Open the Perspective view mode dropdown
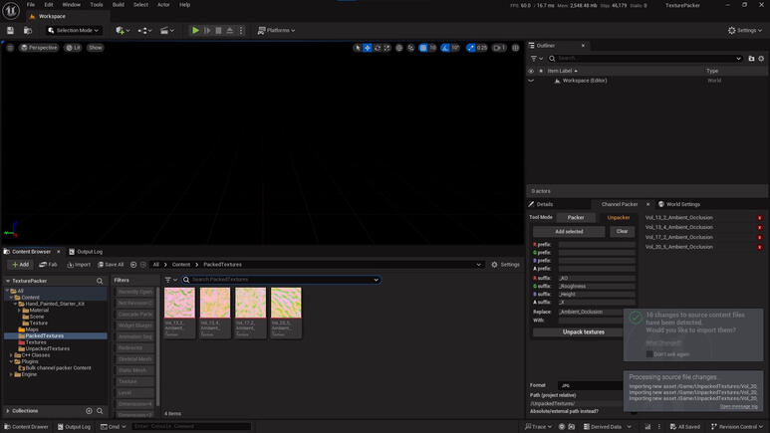 (x=39, y=48)
